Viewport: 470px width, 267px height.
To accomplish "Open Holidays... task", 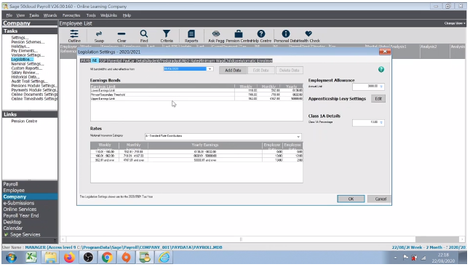I will click(20, 47).
